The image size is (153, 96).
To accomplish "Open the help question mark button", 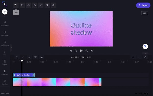I will click(145, 47).
